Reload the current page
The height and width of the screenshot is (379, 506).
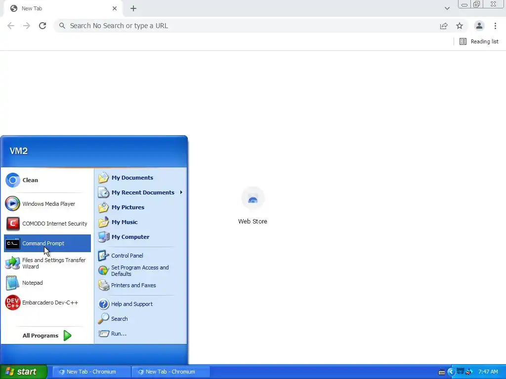click(x=42, y=26)
